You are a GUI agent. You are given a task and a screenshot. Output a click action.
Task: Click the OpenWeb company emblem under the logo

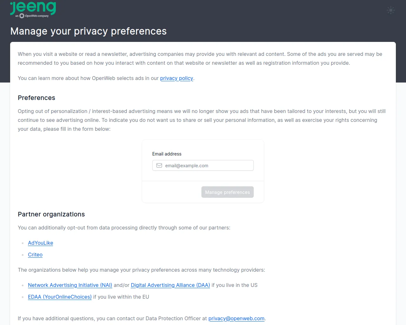pos(22,16)
